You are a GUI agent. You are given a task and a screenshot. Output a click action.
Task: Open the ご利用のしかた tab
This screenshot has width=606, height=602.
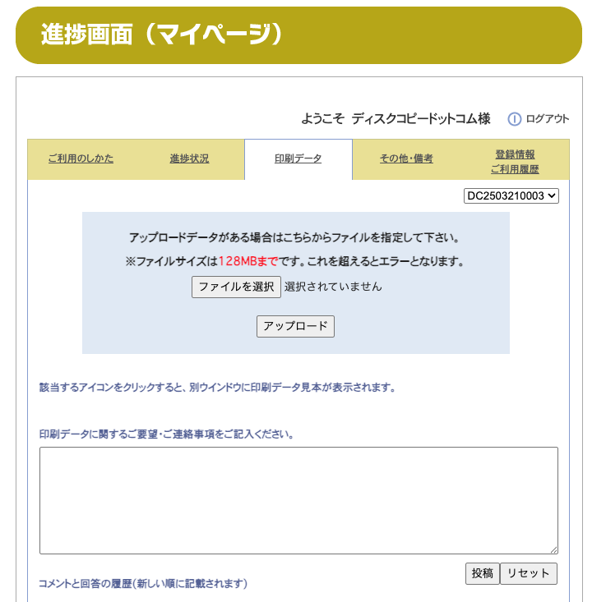click(x=81, y=159)
